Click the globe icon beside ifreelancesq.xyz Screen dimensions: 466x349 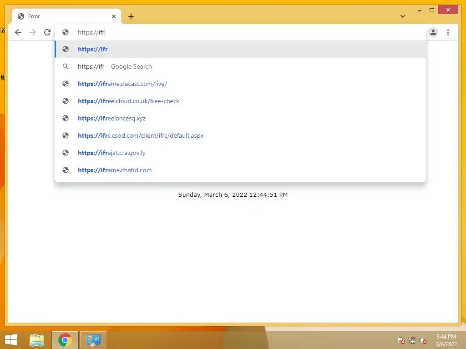pyautogui.click(x=66, y=118)
